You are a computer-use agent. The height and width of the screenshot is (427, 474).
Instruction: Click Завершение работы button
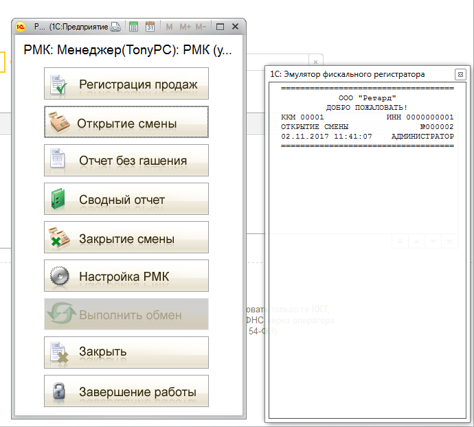pos(126,391)
